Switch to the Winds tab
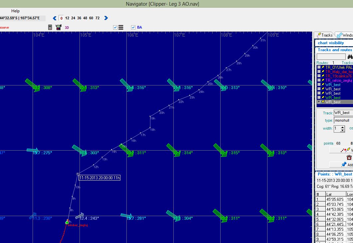 tap(345, 35)
